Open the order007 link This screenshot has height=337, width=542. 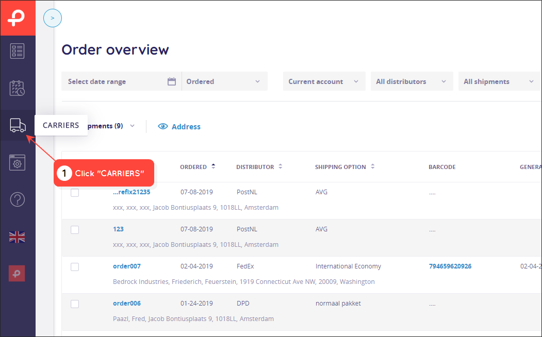tap(126, 266)
